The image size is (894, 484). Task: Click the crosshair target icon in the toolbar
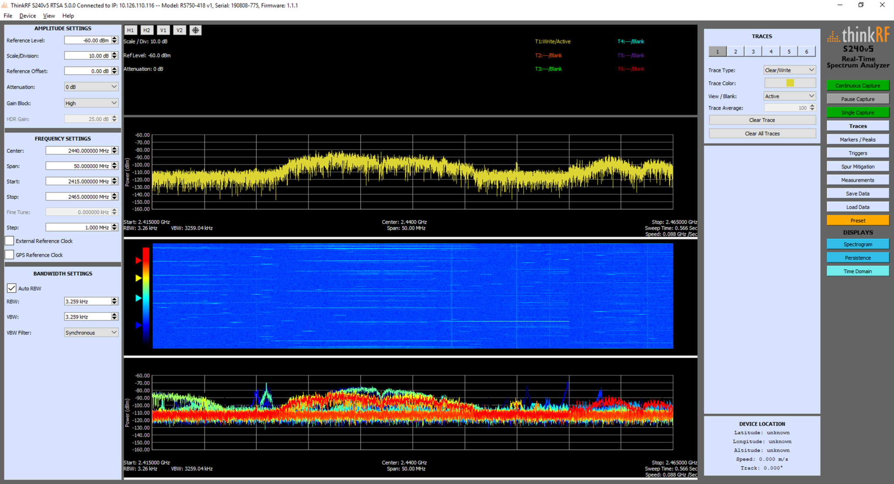195,30
